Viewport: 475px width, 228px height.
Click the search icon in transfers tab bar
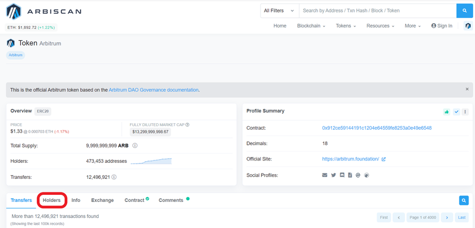pos(464,200)
